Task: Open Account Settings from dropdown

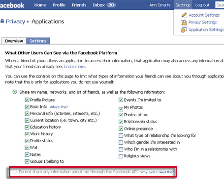Action: pos(204,15)
